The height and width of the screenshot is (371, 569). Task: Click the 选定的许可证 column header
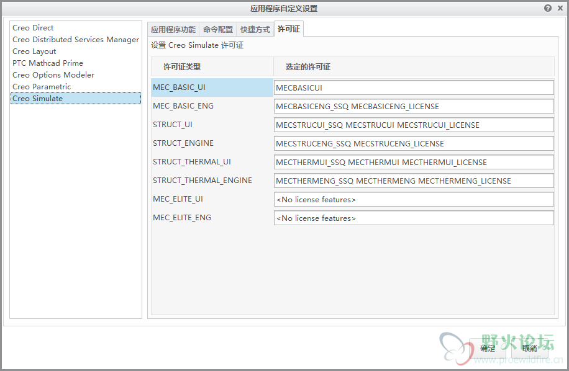(x=414, y=66)
